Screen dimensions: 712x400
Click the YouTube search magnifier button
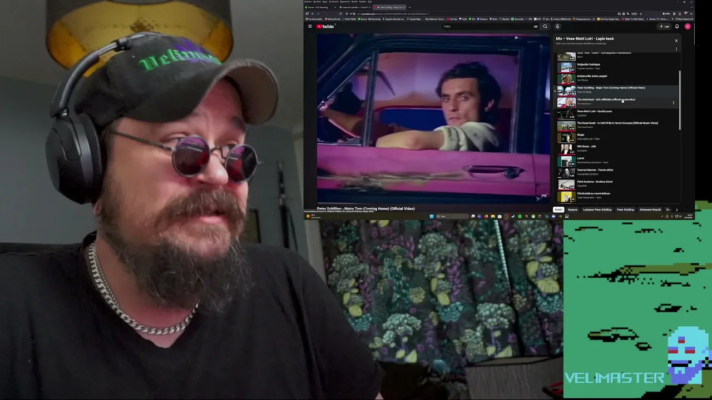tap(545, 26)
